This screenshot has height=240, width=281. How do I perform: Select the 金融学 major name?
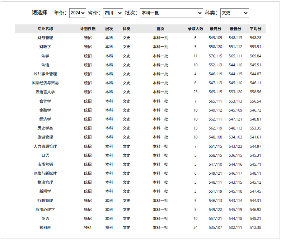coord(45,110)
